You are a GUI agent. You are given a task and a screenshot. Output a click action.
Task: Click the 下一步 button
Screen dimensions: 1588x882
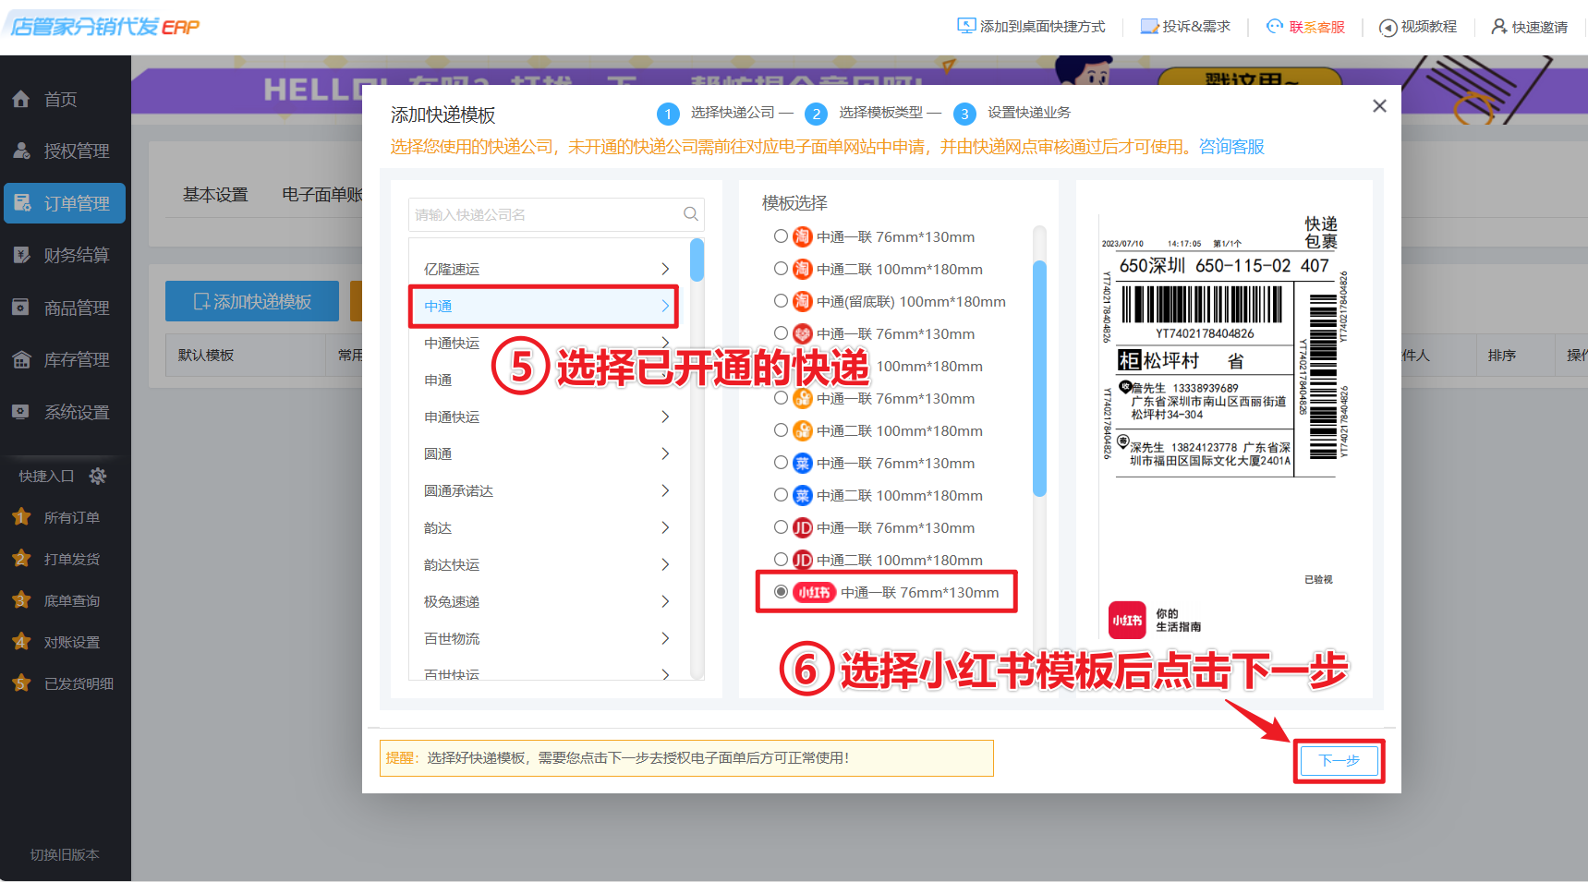(1339, 760)
